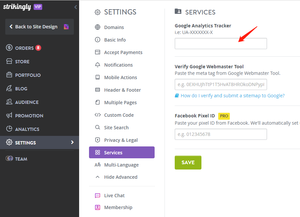300x217 pixels.
Task: Collapse with Hide Advanced chevron
Action: click(x=98, y=177)
